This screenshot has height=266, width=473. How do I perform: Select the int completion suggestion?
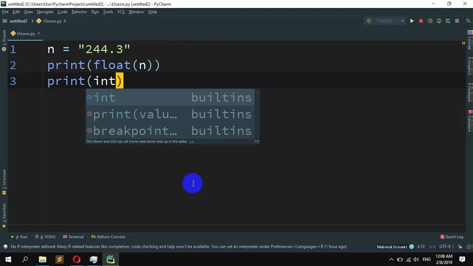[170, 98]
